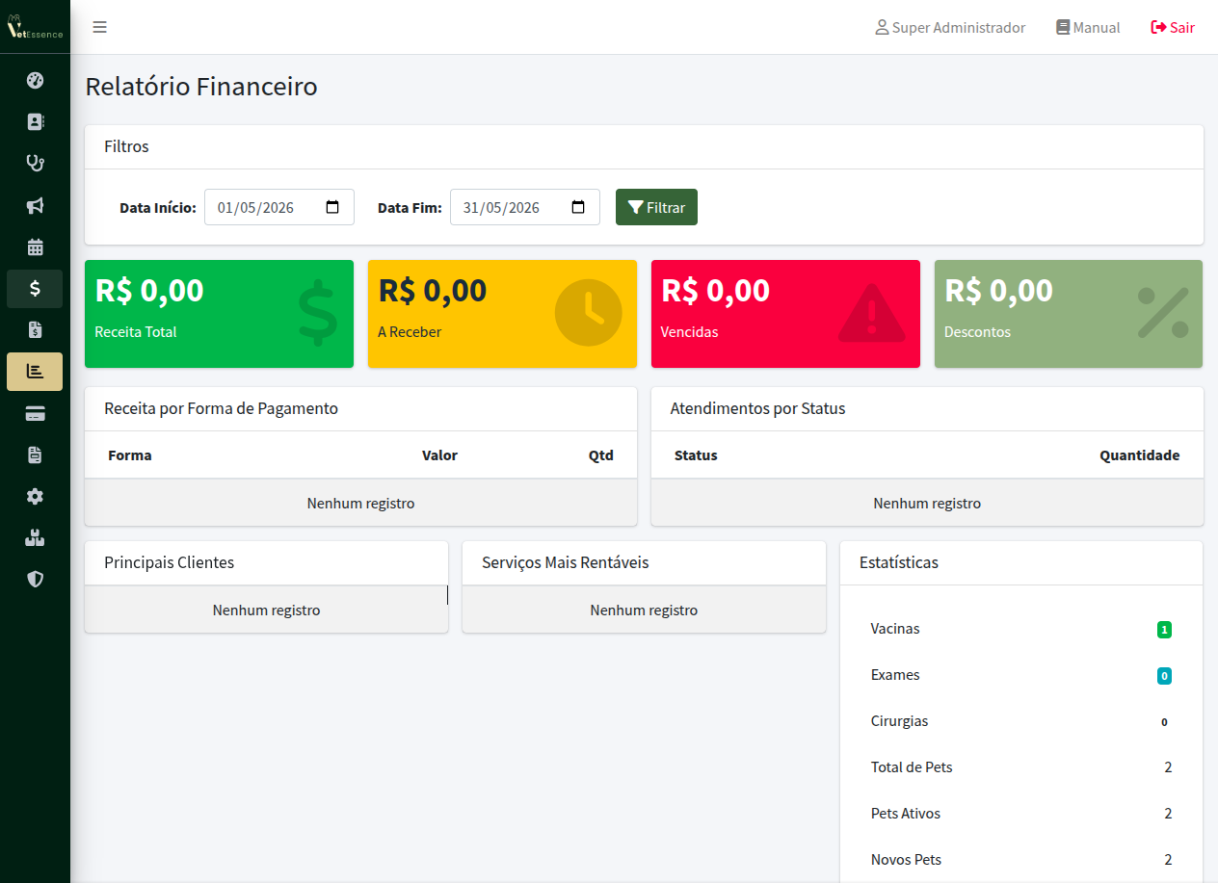Screen dimensions: 1218x883
Task: Click the percent icon on Descontos card
Action: 1163,313
